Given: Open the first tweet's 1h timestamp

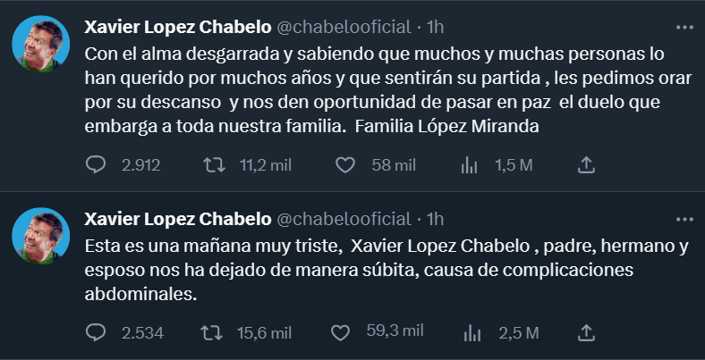Looking at the screenshot, I should [436, 25].
